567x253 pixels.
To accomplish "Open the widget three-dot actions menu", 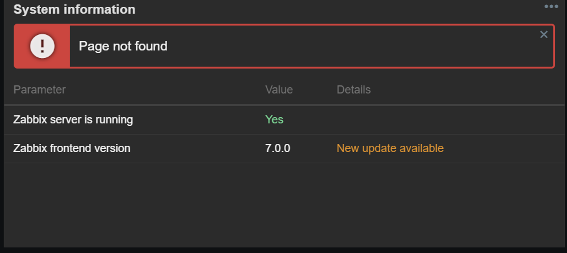I will coord(551,6).
